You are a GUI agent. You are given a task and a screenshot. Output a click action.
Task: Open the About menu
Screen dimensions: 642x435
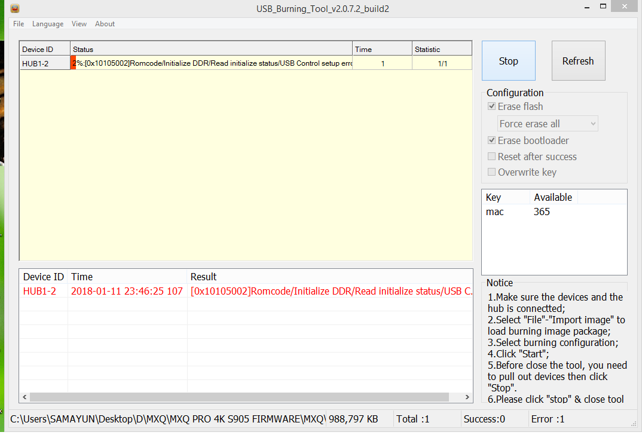[105, 24]
